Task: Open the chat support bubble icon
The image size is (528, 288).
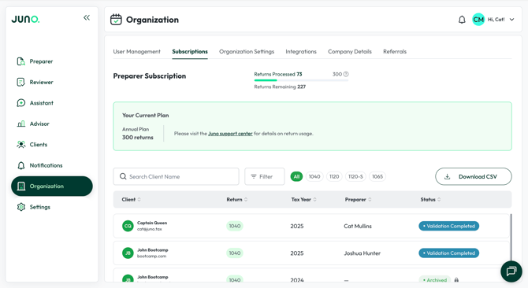Action: [511, 271]
